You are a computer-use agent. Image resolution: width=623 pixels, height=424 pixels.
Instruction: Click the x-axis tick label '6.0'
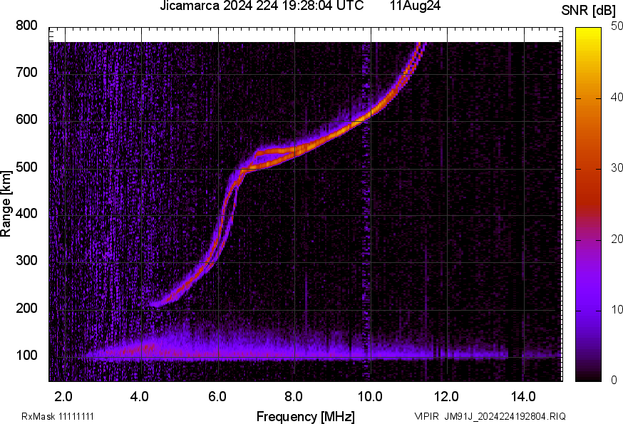(217, 396)
